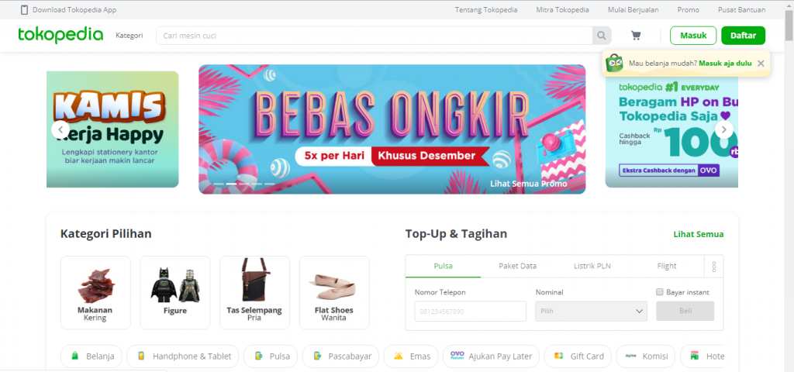The image size is (794, 372).
Task: Open Ajukan Pay Later with OVO icon
Action: 491,356
